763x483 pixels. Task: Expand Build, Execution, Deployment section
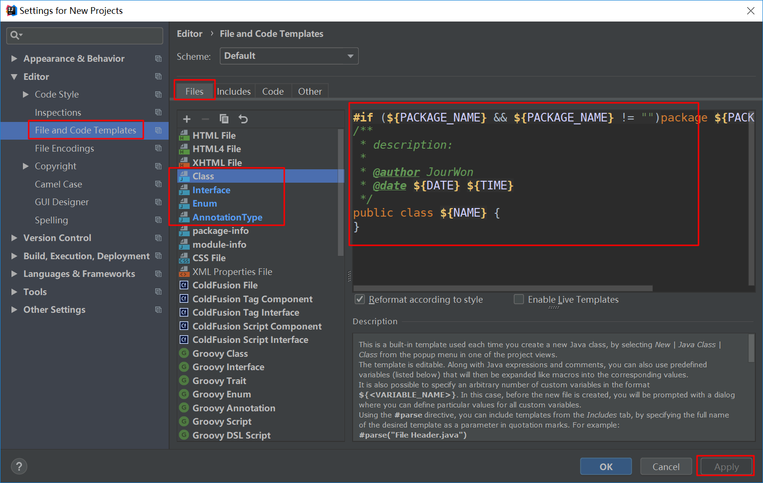click(x=14, y=256)
